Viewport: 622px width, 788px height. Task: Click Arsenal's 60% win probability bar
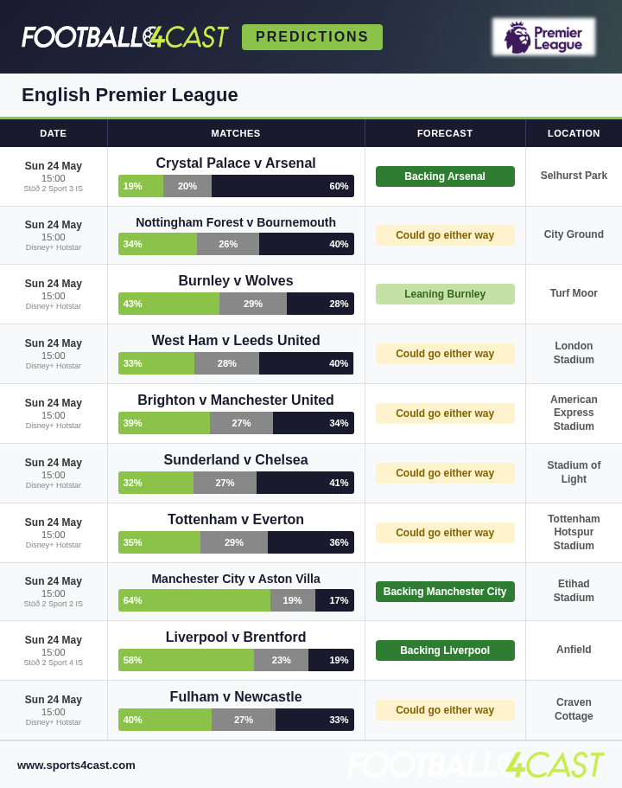(282, 186)
